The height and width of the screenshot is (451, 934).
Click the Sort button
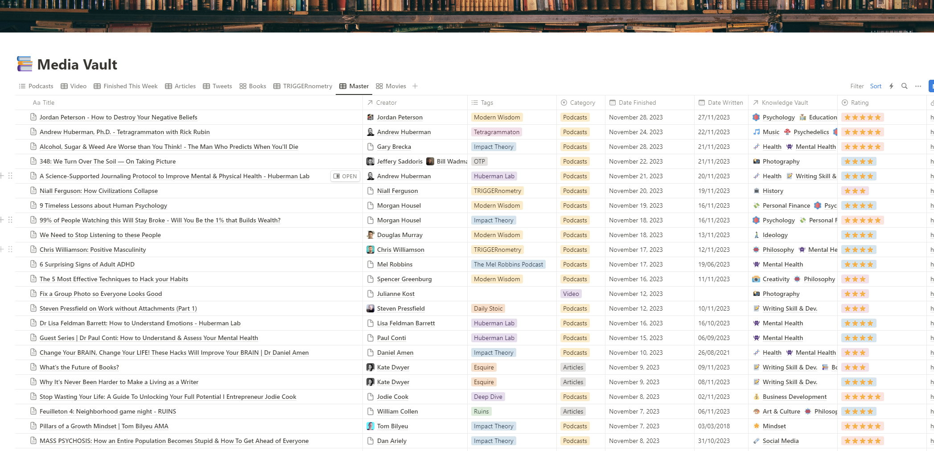point(876,86)
